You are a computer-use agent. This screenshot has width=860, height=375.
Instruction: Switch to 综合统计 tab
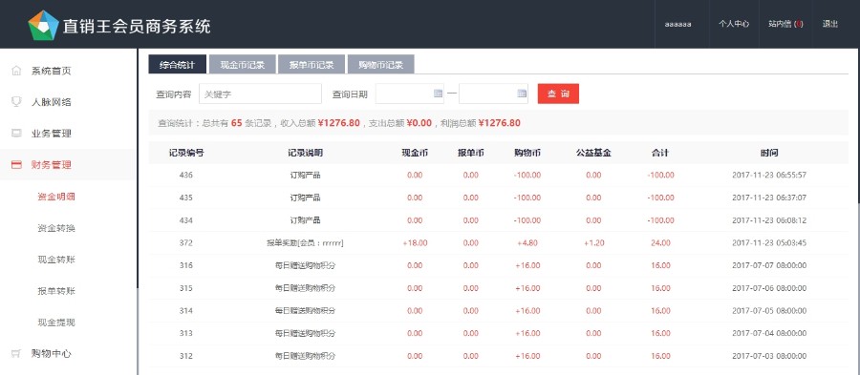tap(177, 64)
